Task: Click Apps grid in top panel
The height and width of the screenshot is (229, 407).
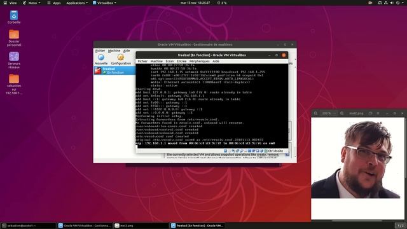Action: click(54, 3)
